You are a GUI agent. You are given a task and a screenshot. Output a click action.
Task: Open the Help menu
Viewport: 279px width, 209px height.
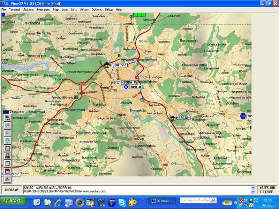(x=119, y=10)
